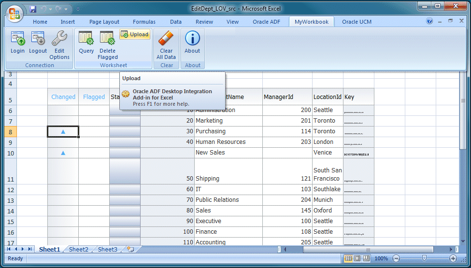Open the Office button menu

[14, 14]
